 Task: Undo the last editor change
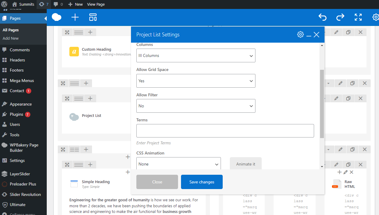pos(322,17)
